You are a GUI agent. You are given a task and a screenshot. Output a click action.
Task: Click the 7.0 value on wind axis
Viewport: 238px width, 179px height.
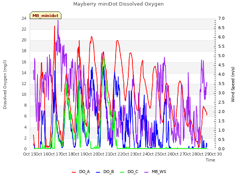[221, 18]
